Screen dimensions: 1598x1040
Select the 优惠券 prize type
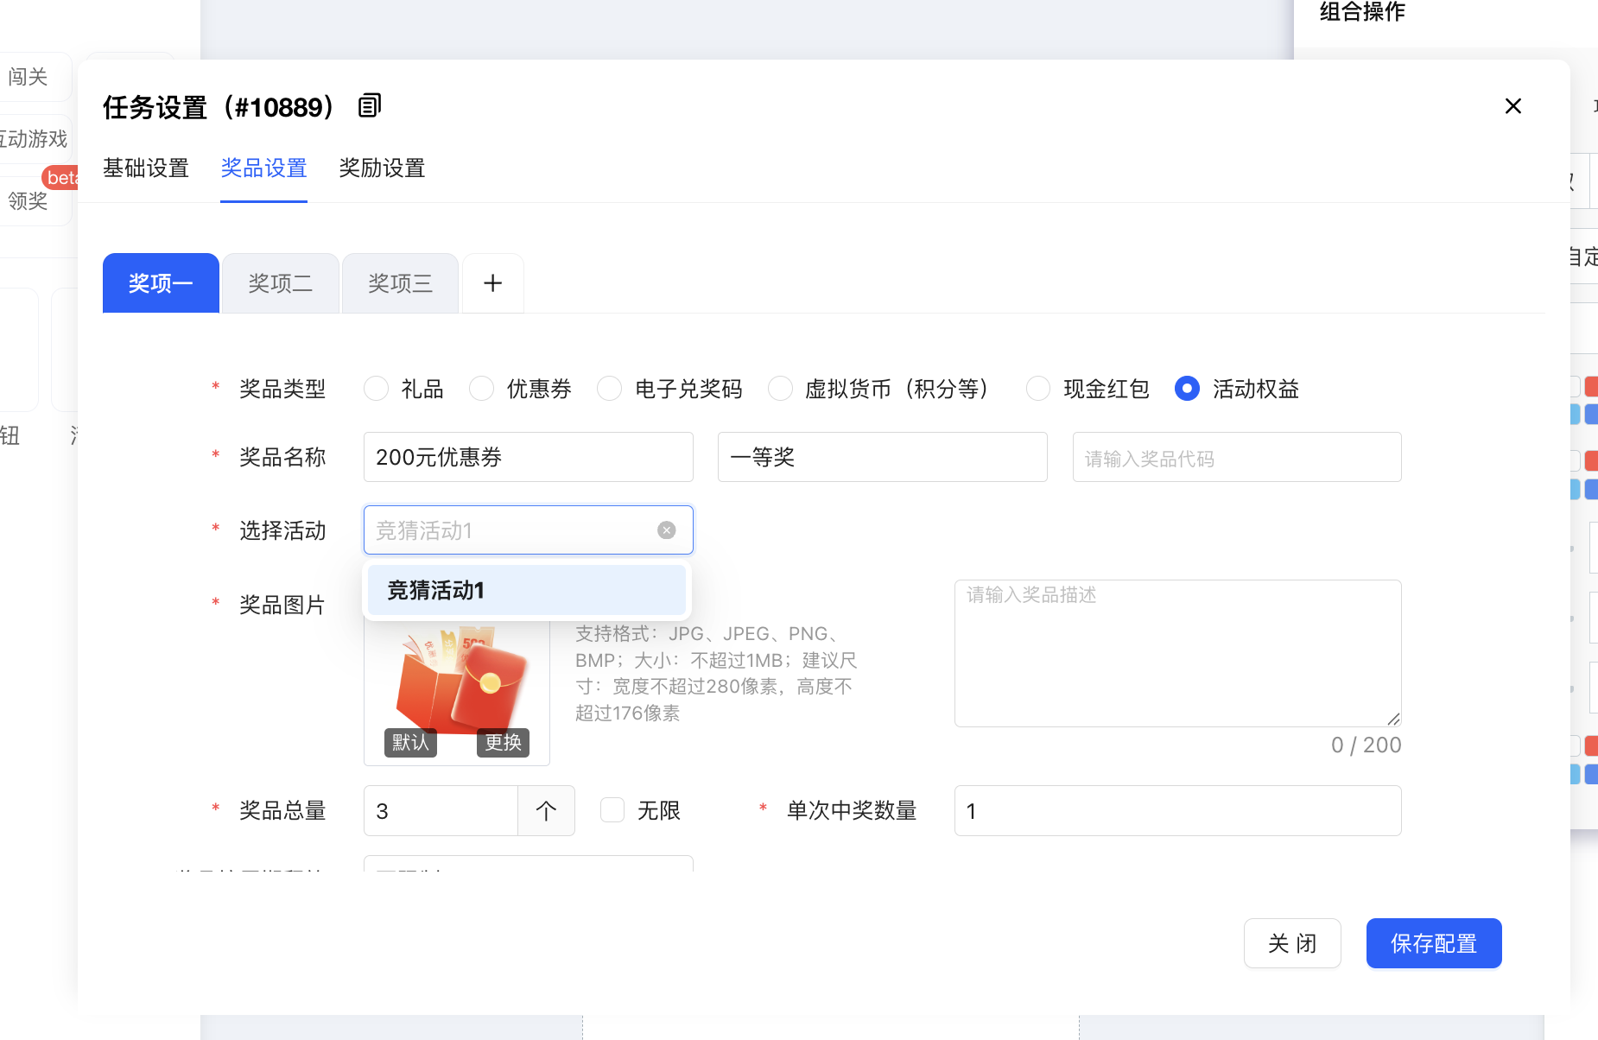[482, 389]
